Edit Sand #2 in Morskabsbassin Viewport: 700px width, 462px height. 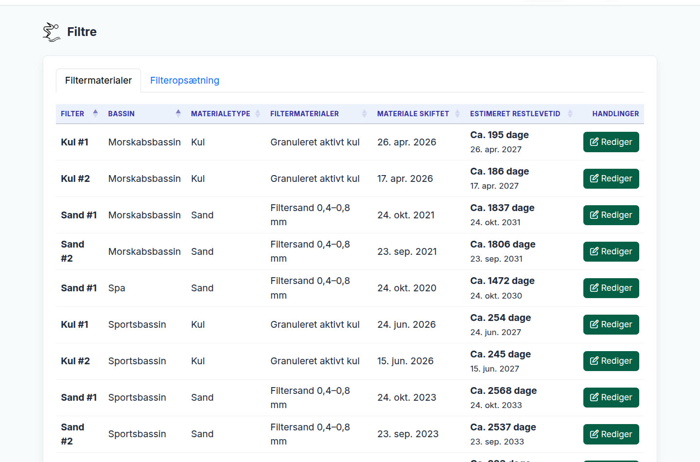click(611, 251)
